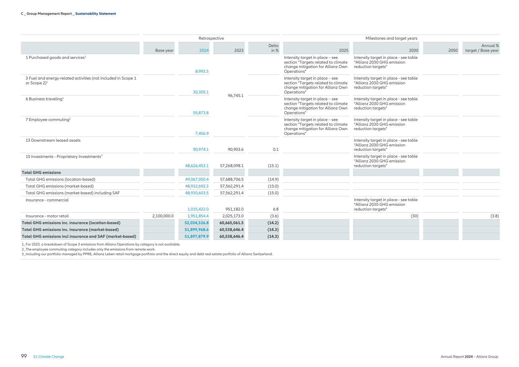Select the Total GHG emissions section header
This screenshot has height=367, width=519.
tap(41, 172)
